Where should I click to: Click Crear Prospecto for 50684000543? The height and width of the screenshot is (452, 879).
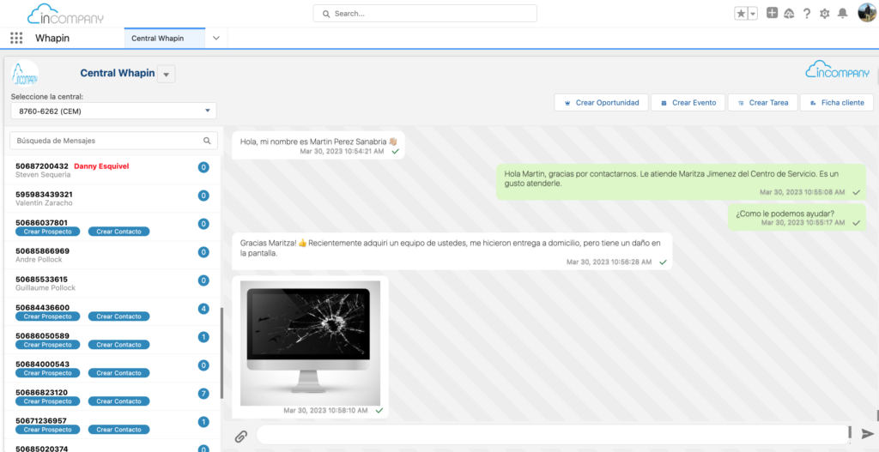[48, 373]
